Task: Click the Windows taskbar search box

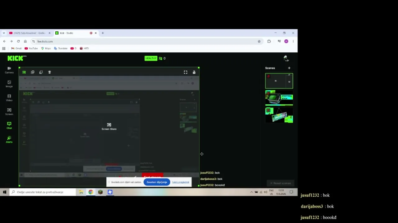Action: [x=42, y=192]
